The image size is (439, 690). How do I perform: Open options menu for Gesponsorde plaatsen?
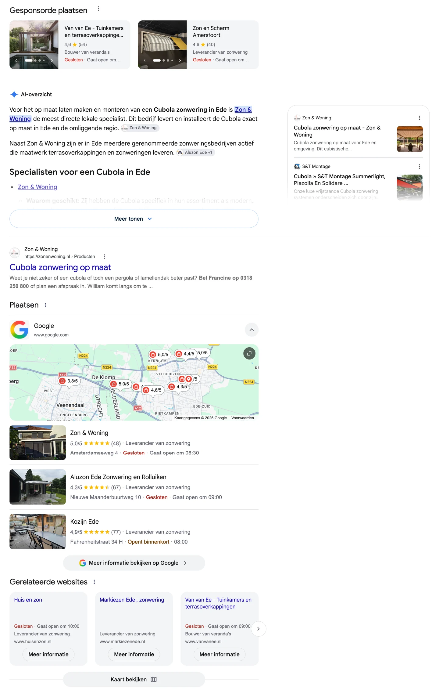pyautogui.click(x=98, y=9)
